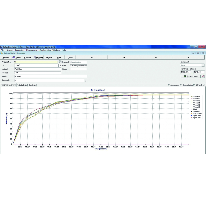Open the Config toolbar button
The width and height of the screenshot is (206, 206).
click(x=38, y=57)
